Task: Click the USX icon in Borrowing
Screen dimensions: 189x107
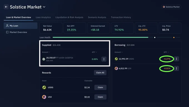Action: (x=116, y=68)
